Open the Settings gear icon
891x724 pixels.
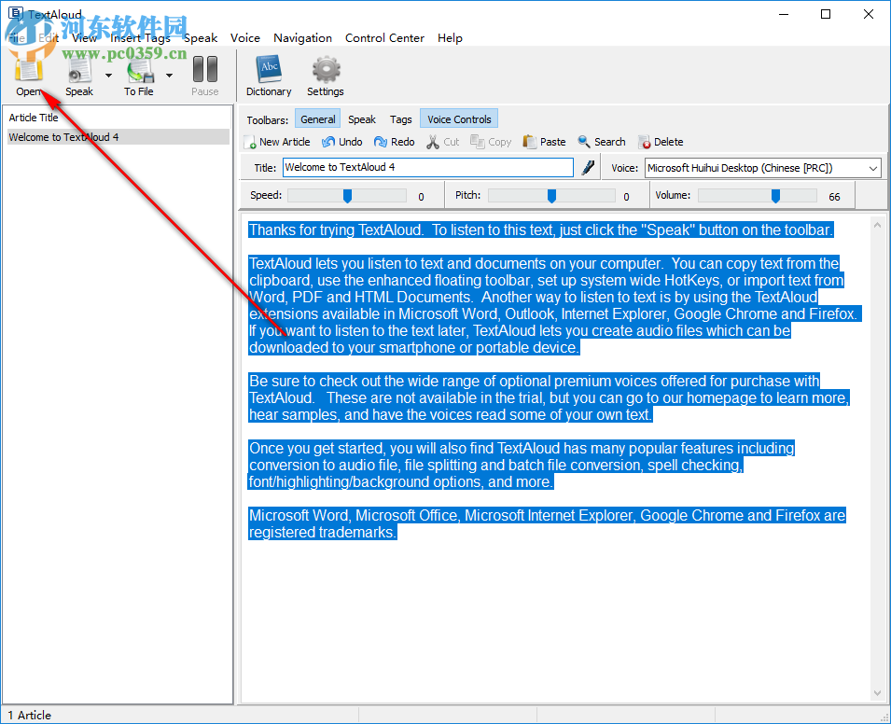[325, 70]
